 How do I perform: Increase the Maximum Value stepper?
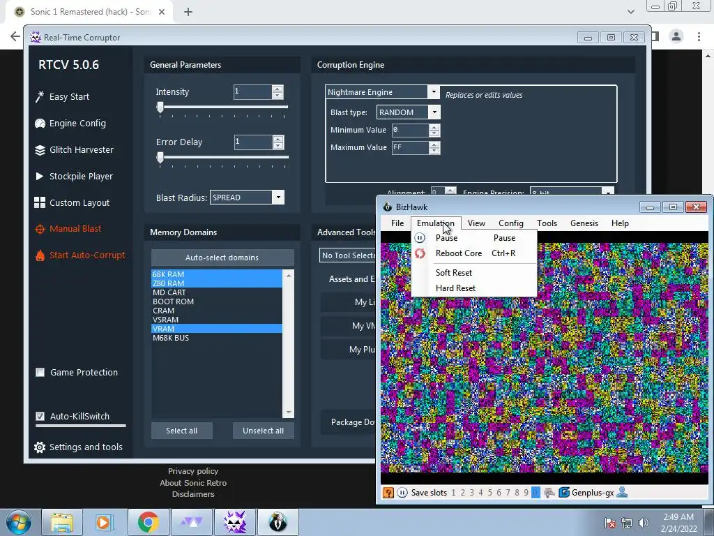pos(434,144)
